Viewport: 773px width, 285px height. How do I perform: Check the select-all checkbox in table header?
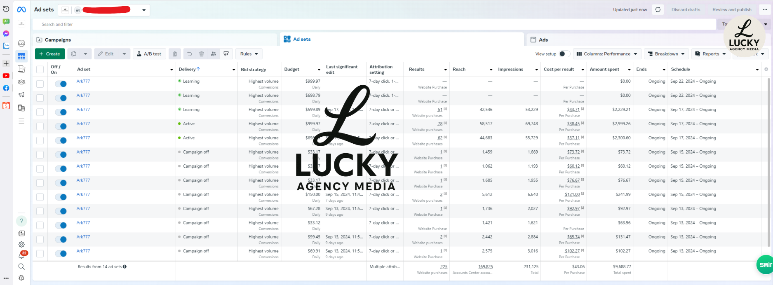[40, 70]
